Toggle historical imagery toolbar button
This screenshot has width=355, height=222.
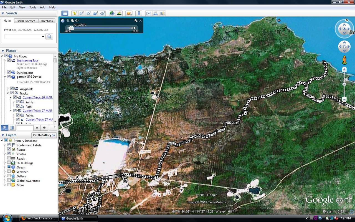pos(112,13)
